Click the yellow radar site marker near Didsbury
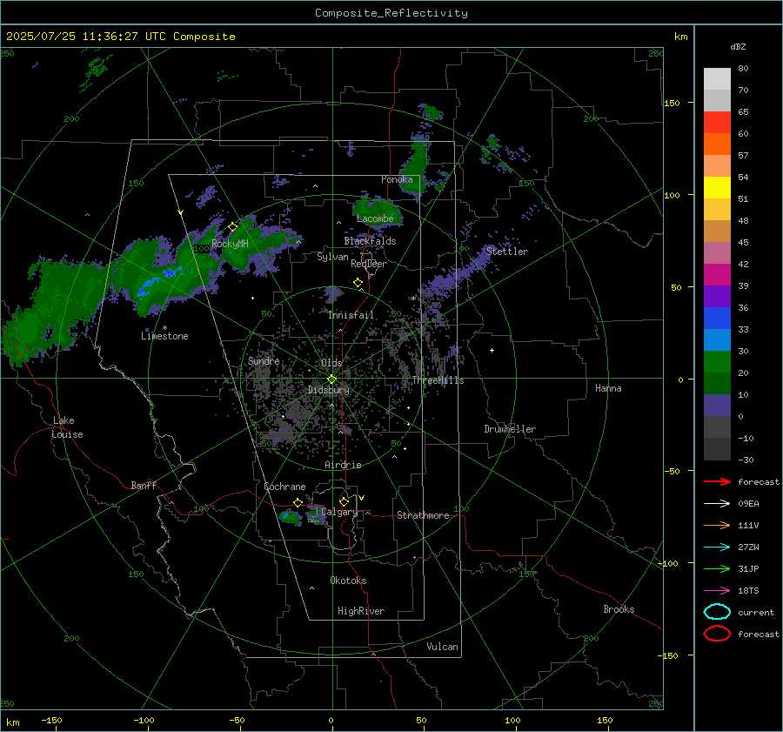Viewport: 783px width, 732px height. point(332,379)
